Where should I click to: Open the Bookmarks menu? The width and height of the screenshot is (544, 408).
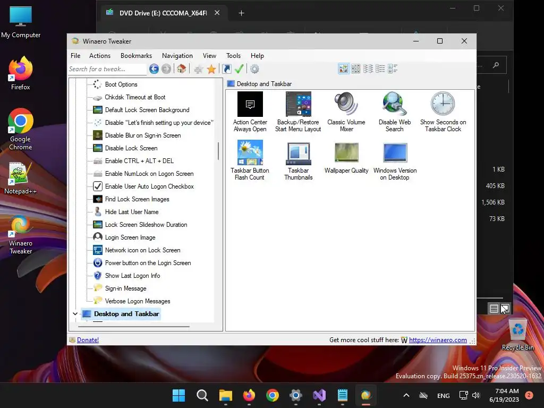(137, 56)
